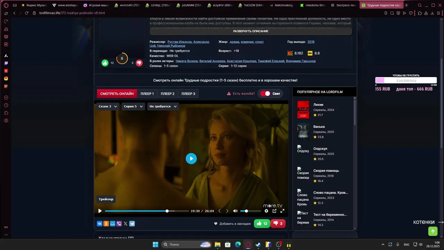Image resolution: width=444 pixels, height=250 pixels.
Task: Open year link 2019
Action: [x=311, y=42]
